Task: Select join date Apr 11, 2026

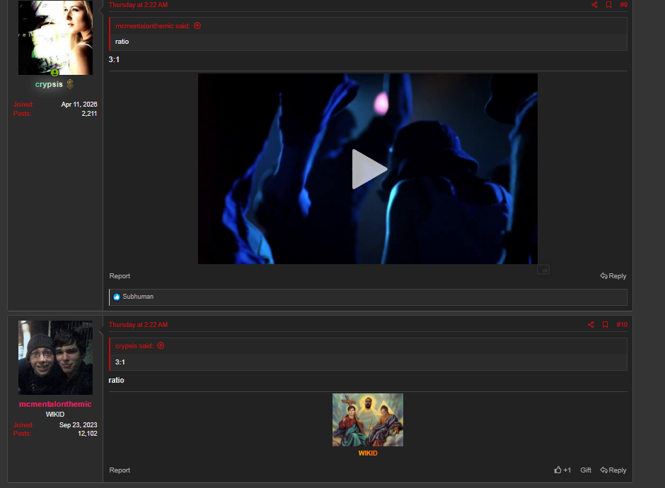Action: click(79, 104)
